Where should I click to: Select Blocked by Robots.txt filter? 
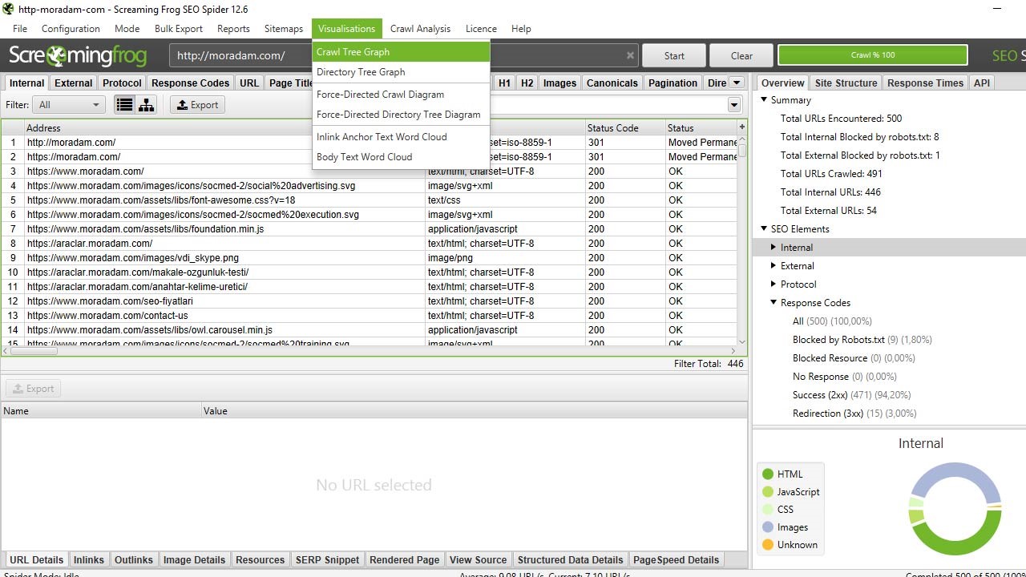click(862, 340)
